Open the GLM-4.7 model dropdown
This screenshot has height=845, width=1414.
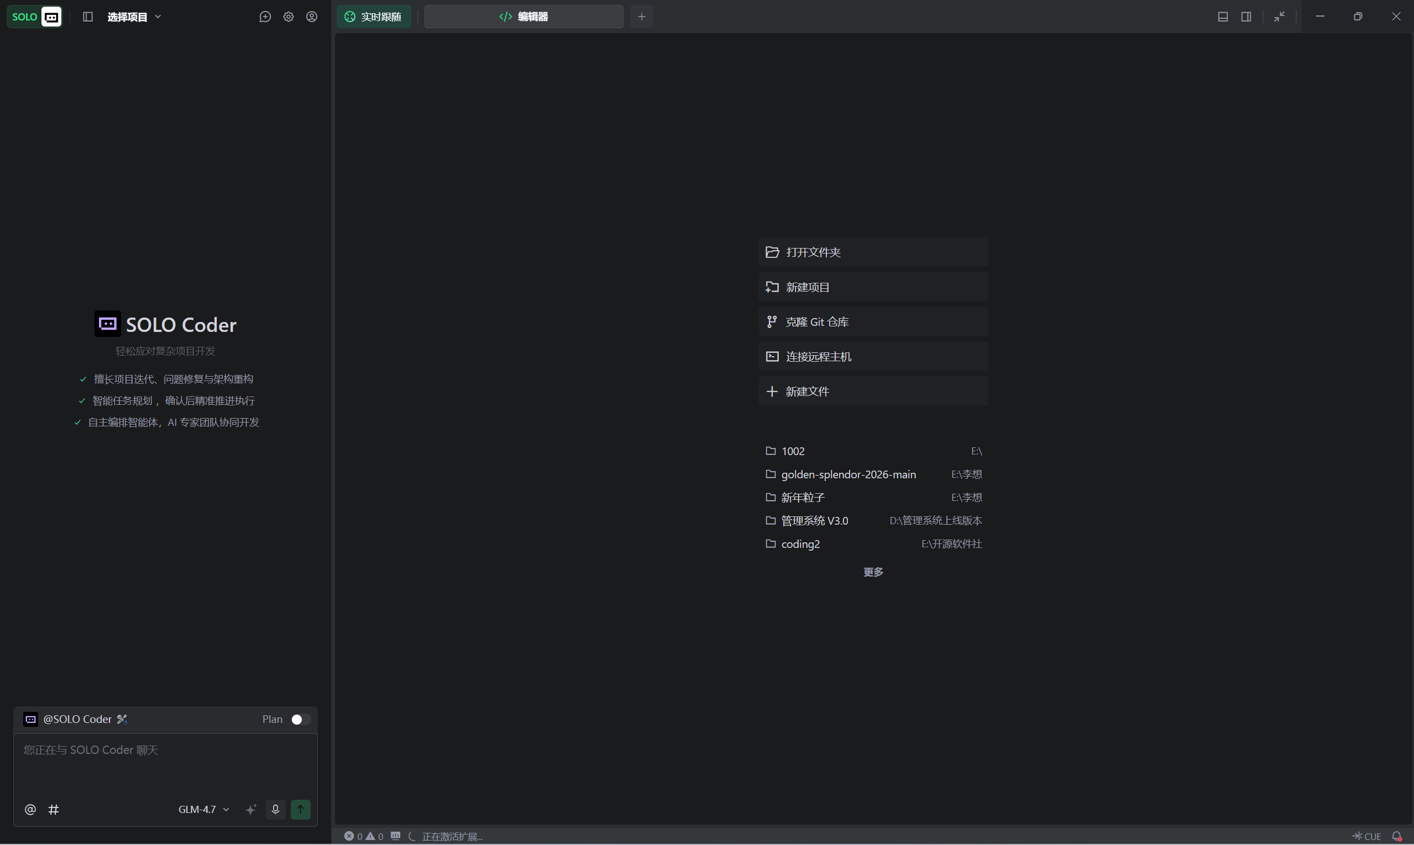[203, 809]
